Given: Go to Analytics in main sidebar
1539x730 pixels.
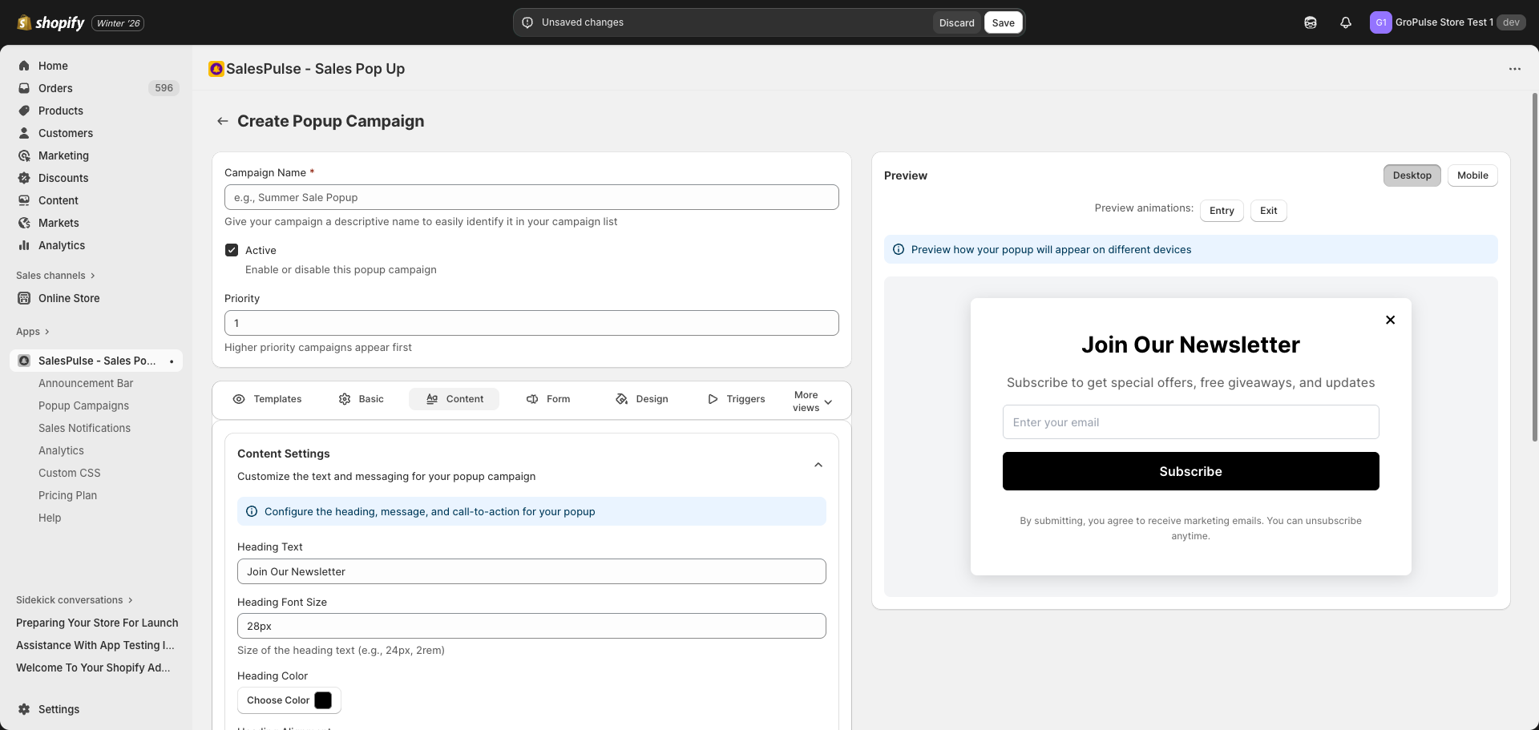Looking at the screenshot, I should 61,245.
